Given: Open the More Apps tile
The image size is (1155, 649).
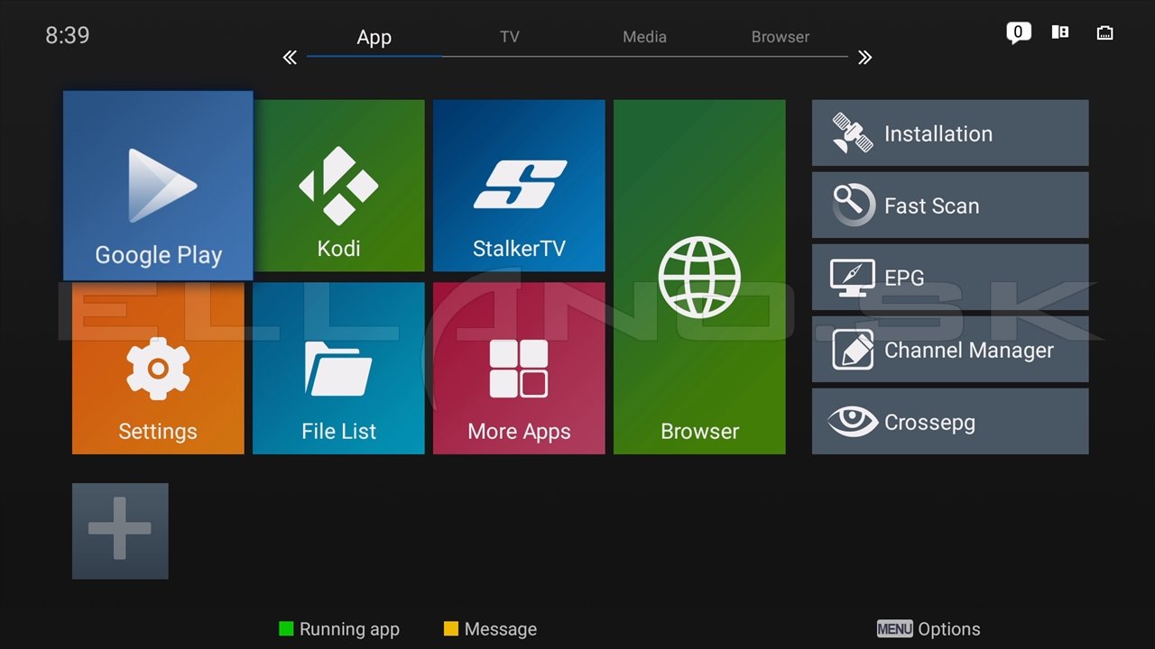Looking at the screenshot, I should tap(519, 368).
